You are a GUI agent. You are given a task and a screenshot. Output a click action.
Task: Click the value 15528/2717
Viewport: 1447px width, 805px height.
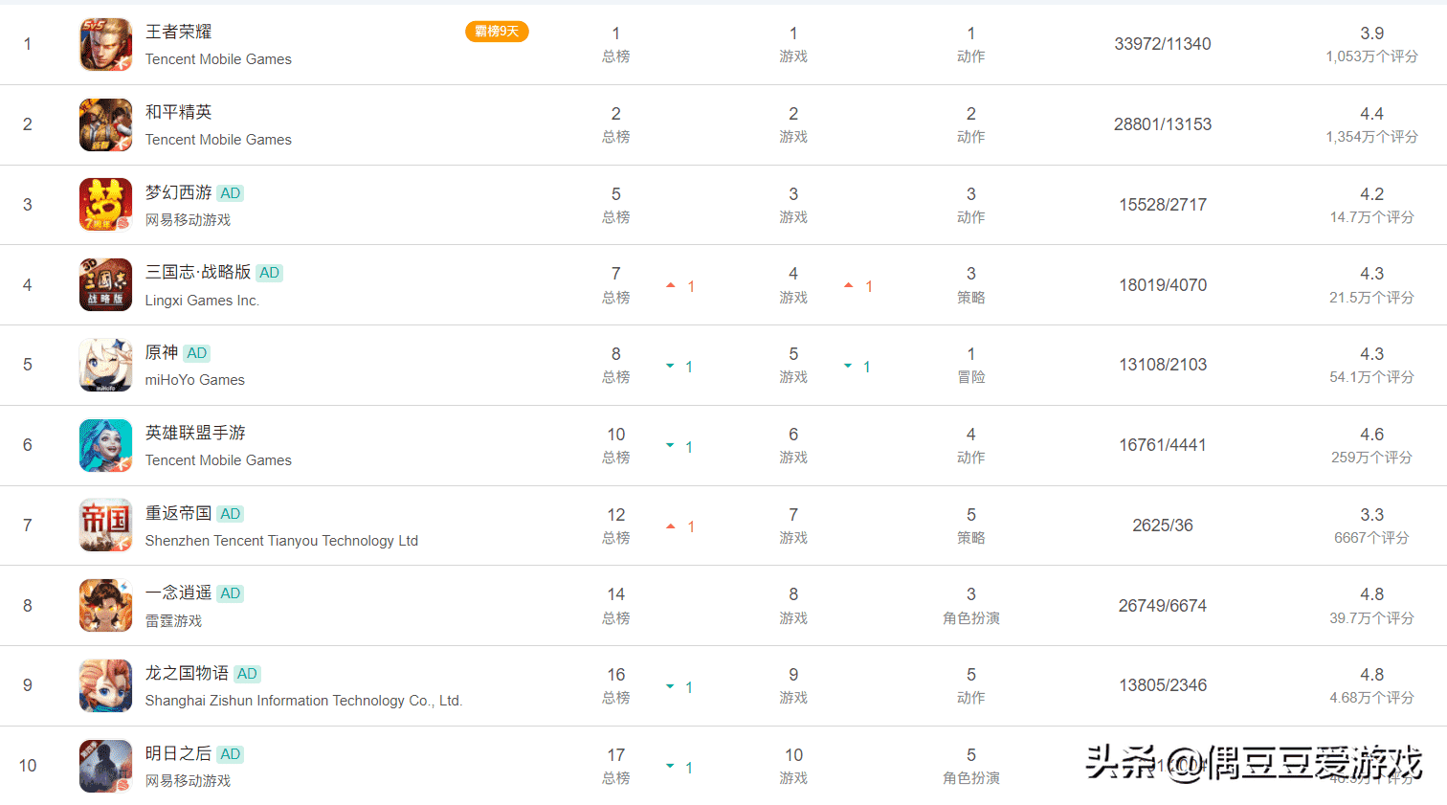tap(1163, 205)
